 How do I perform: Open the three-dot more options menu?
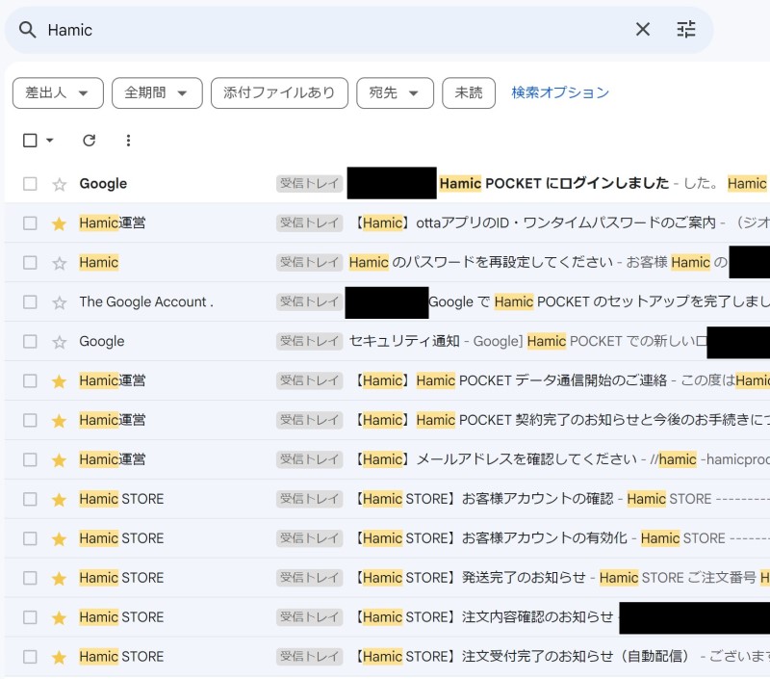128,140
